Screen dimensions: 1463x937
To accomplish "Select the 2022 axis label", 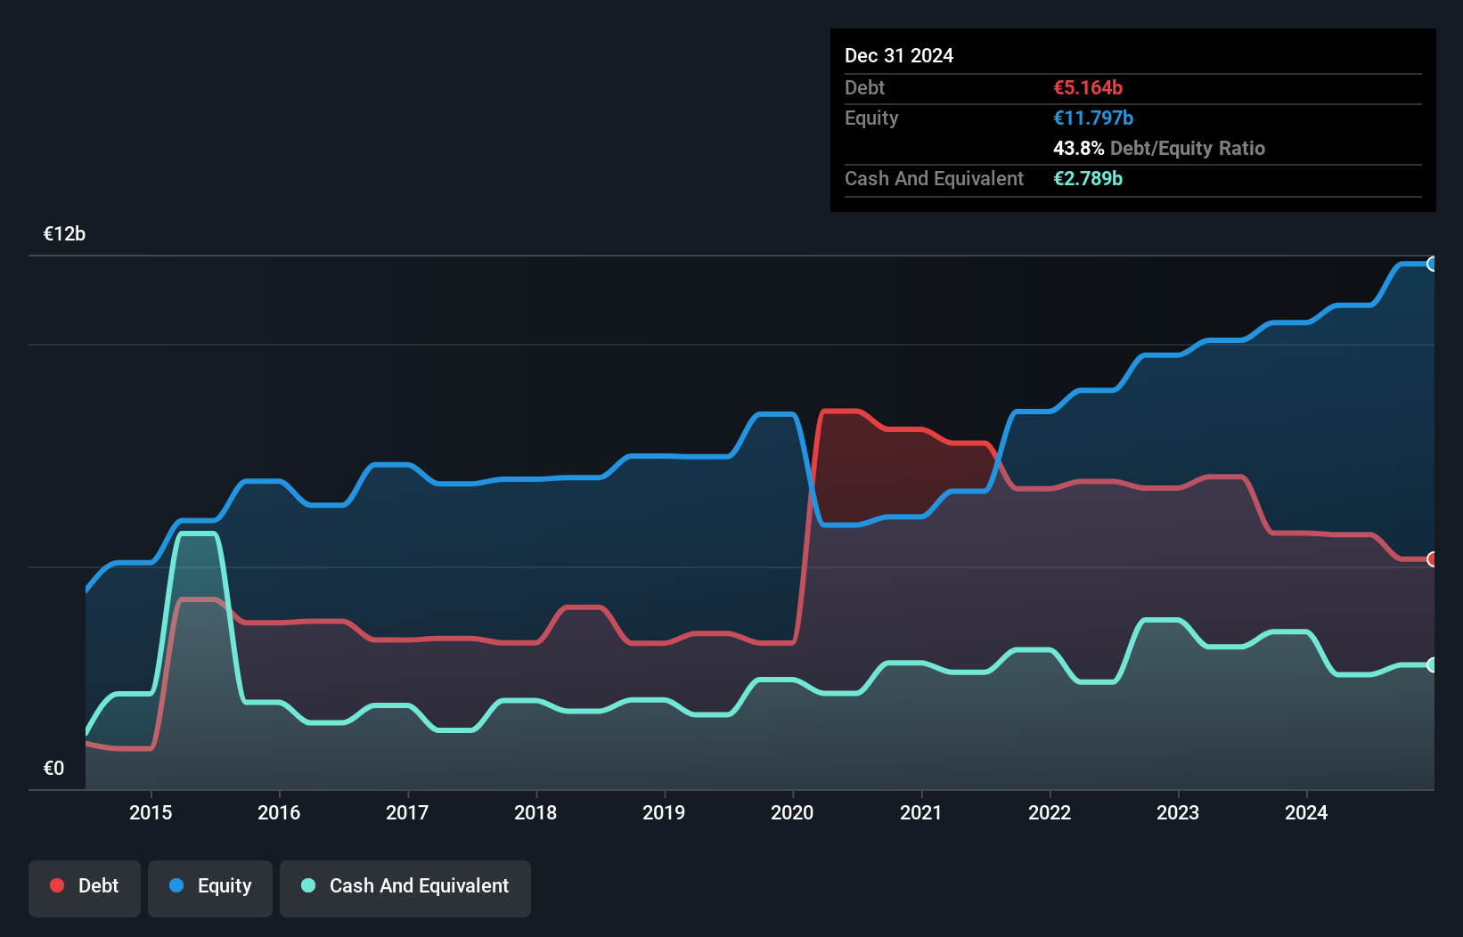I will [x=1050, y=812].
